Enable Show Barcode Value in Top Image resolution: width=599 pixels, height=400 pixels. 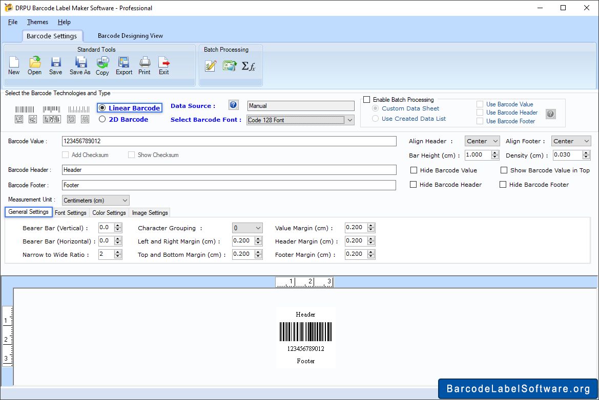503,170
